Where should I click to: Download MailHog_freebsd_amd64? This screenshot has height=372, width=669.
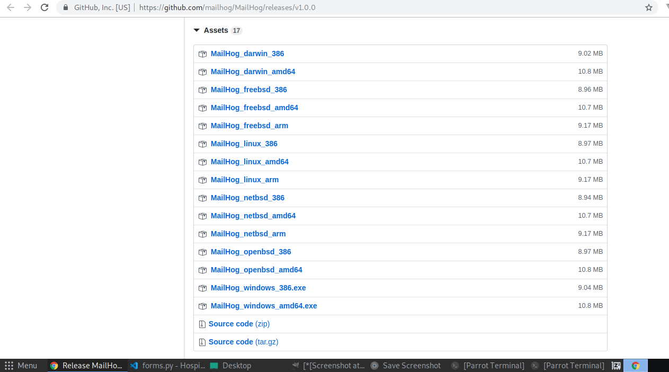pyautogui.click(x=254, y=108)
